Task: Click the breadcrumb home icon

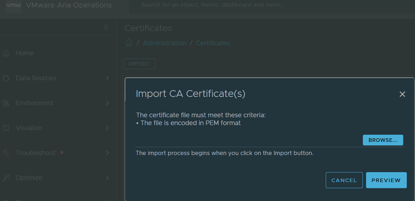Action: pyautogui.click(x=129, y=43)
